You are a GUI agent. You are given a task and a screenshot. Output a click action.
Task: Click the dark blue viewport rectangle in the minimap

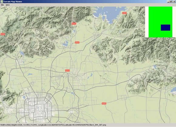pyautogui.click(x=165, y=28)
